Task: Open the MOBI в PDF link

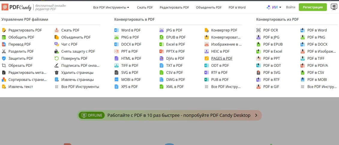Action: point(131,80)
